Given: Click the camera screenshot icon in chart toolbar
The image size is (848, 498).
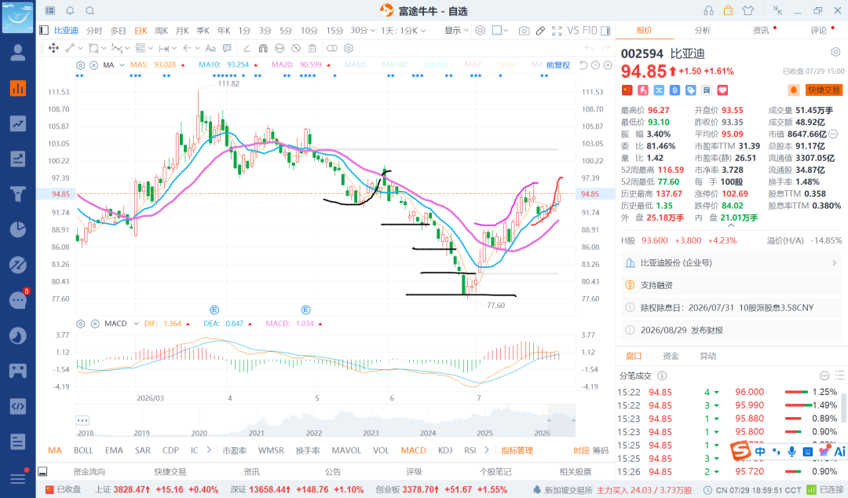Looking at the screenshot, I should 524,31.
